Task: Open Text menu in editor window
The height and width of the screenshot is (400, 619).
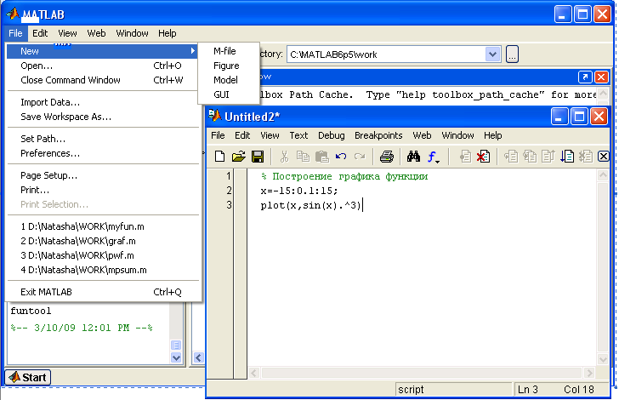Action: point(298,135)
